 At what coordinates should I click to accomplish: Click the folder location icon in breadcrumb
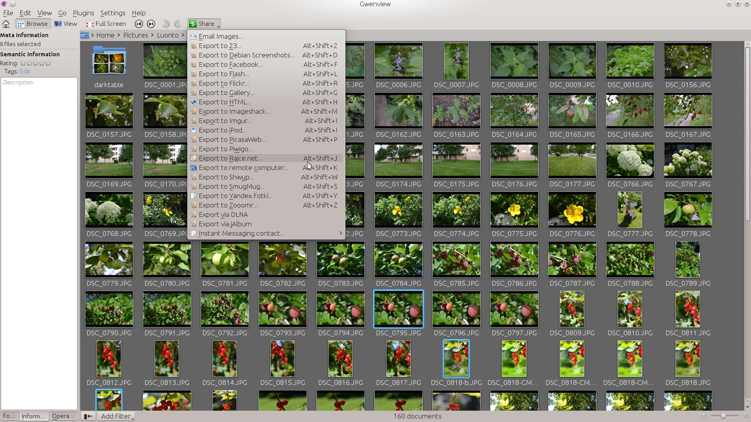pyautogui.click(x=84, y=35)
